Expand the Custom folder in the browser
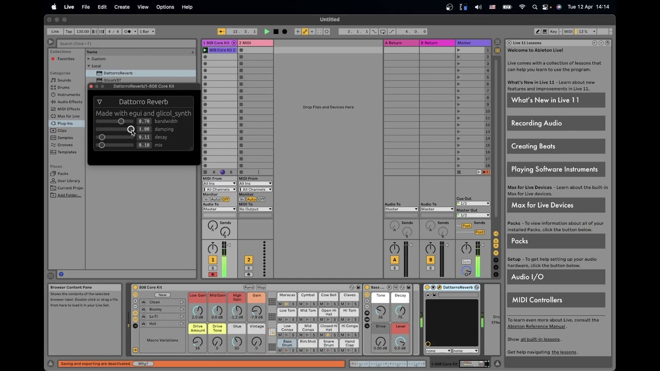The image size is (660, 371). pyautogui.click(x=89, y=59)
